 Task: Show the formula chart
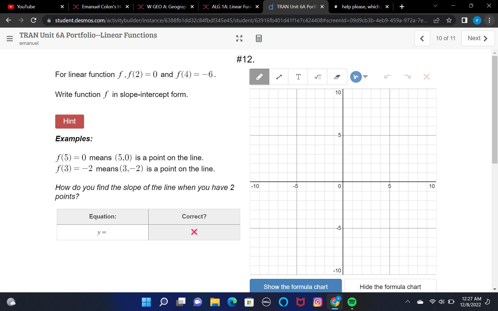tap(295, 286)
